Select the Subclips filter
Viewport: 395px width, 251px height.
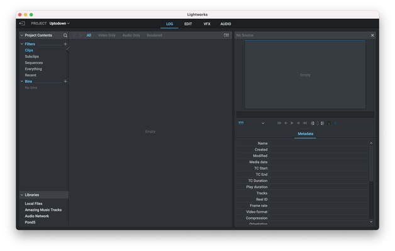(31, 56)
